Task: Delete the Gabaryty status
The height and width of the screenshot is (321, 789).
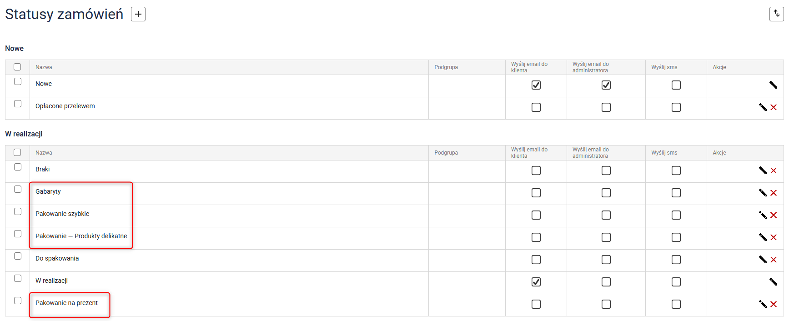Action: coord(774,193)
